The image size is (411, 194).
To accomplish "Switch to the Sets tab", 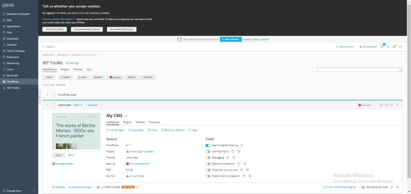I will pyautogui.click(x=89, y=70).
